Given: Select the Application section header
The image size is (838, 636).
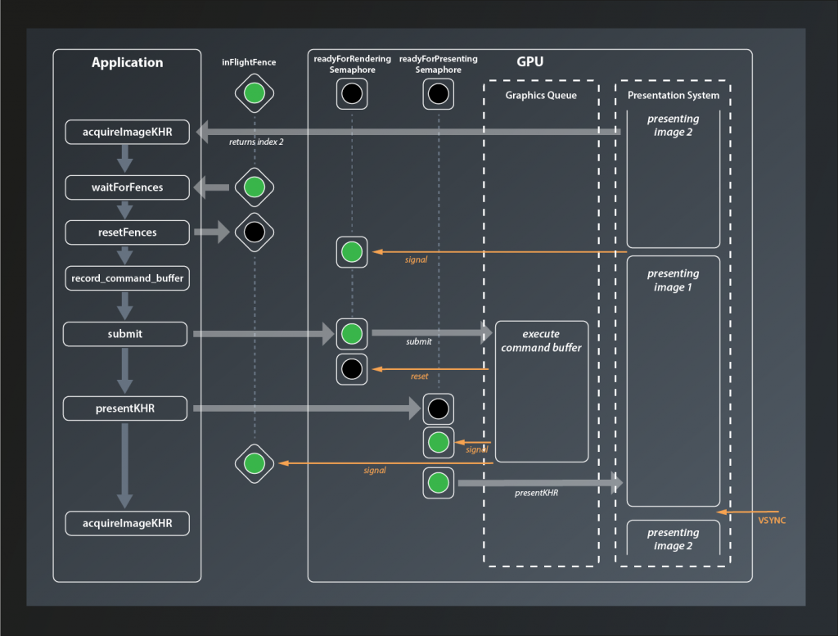Looking at the screenshot, I should (127, 62).
